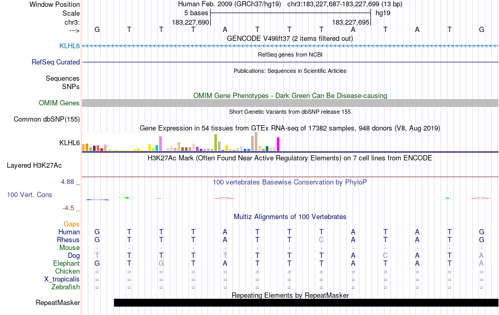The height and width of the screenshot is (315, 499).
Task: Click the yellow-green tall GTEx bar
Action: click(215, 143)
